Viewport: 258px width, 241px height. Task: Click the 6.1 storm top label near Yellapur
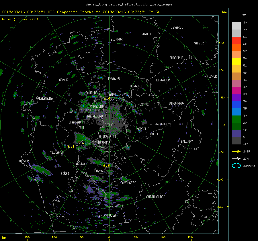click(71, 146)
